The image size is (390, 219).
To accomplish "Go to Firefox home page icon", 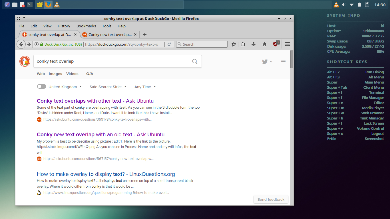I will 264,44.
